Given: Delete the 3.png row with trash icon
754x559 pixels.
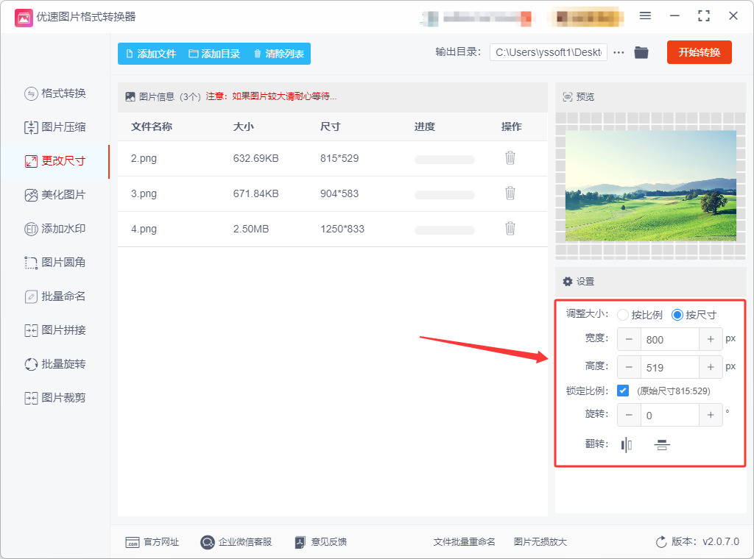Looking at the screenshot, I should point(510,193).
